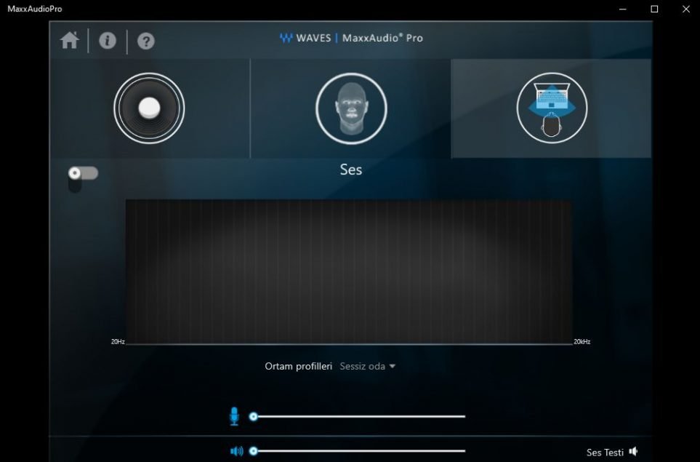The height and width of the screenshot is (462, 700).
Task: Click inside the equalizer frequency display
Action: [x=351, y=269]
